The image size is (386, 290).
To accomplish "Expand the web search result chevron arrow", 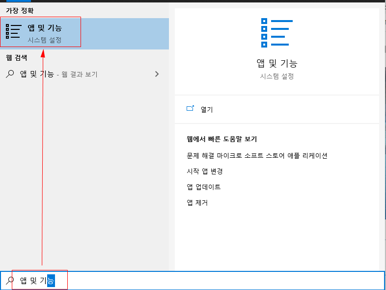I will point(157,74).
